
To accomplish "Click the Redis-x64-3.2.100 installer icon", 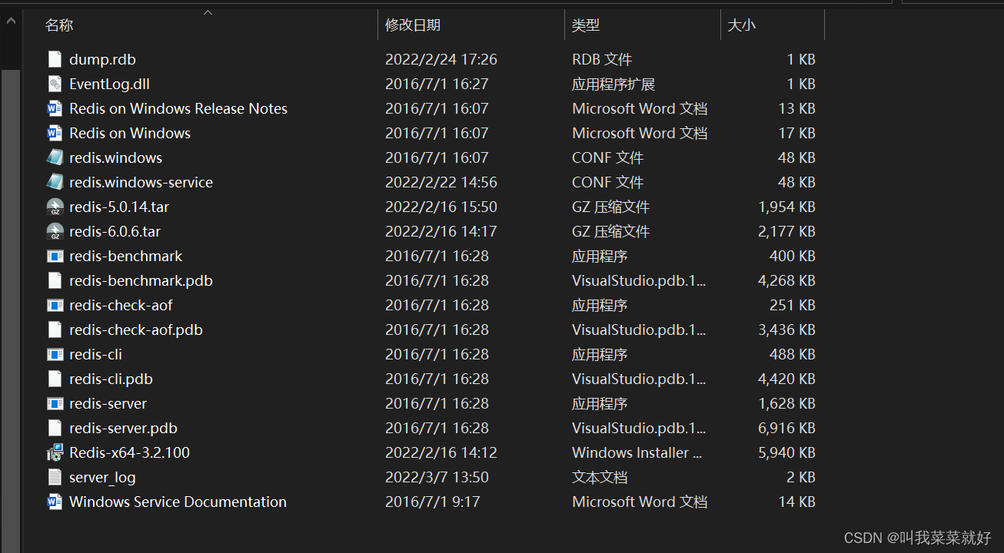I will 55,452.
